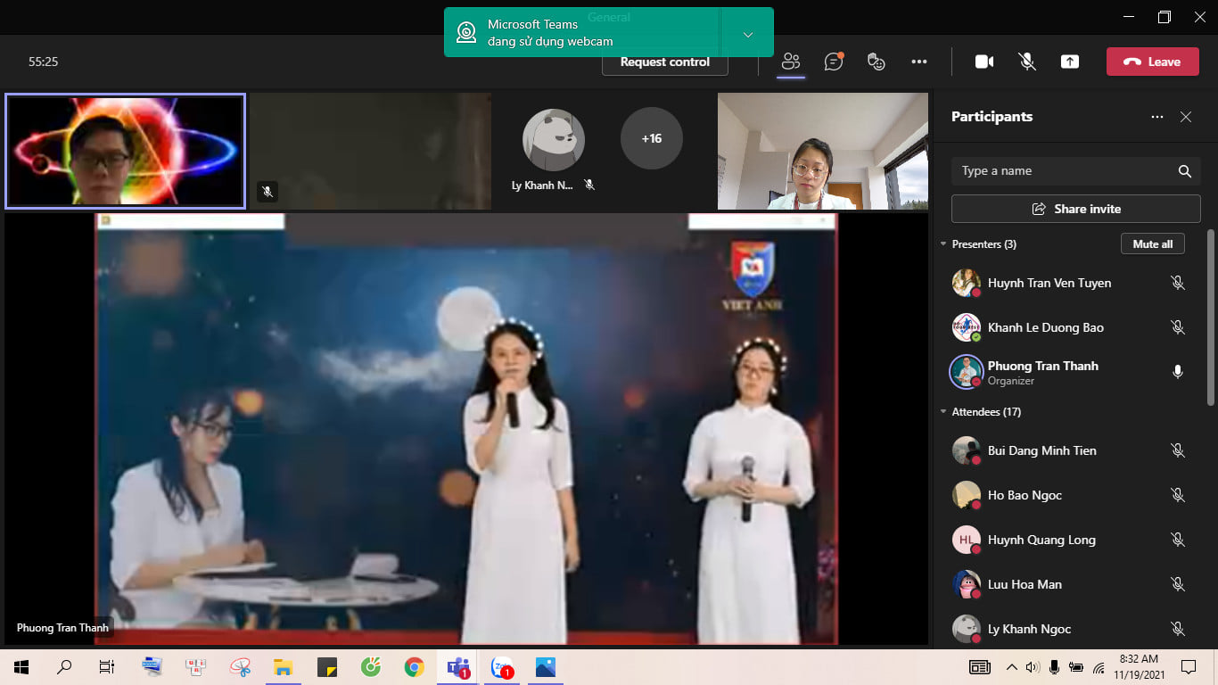Click avatar of Khanh Le Duong Bao
Image resolution: width=1218 pixels, height=685 pixels.
966,327
